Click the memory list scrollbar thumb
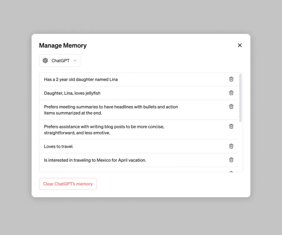Screen dimensions: 282x235 coord(241,98)
